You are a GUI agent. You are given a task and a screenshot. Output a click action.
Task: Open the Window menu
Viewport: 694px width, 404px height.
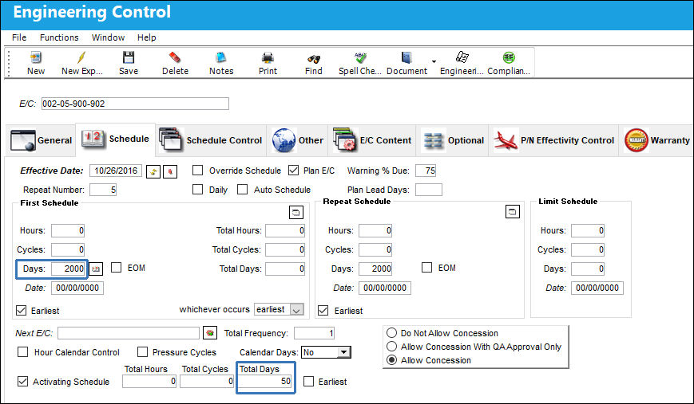(x=108, y=37)
